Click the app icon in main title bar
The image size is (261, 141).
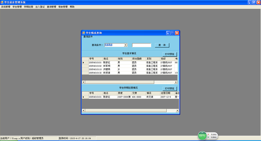click(2, 2)
